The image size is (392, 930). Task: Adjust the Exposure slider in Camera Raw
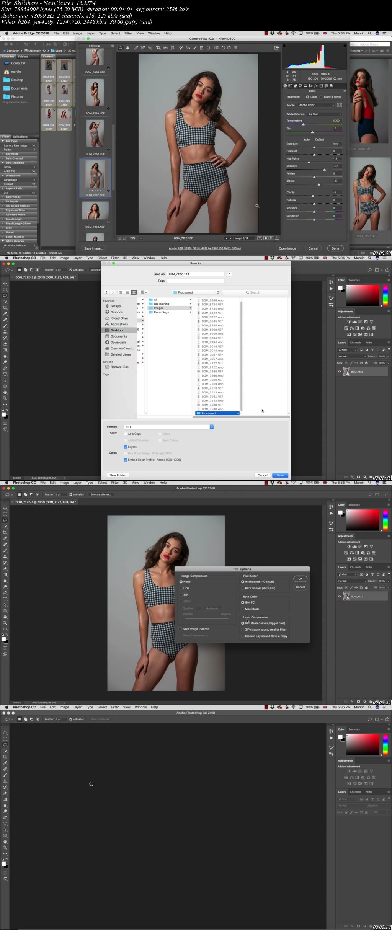pos(314,147)
